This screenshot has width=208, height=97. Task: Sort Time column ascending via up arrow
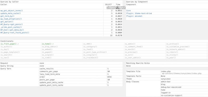[117, 7]
